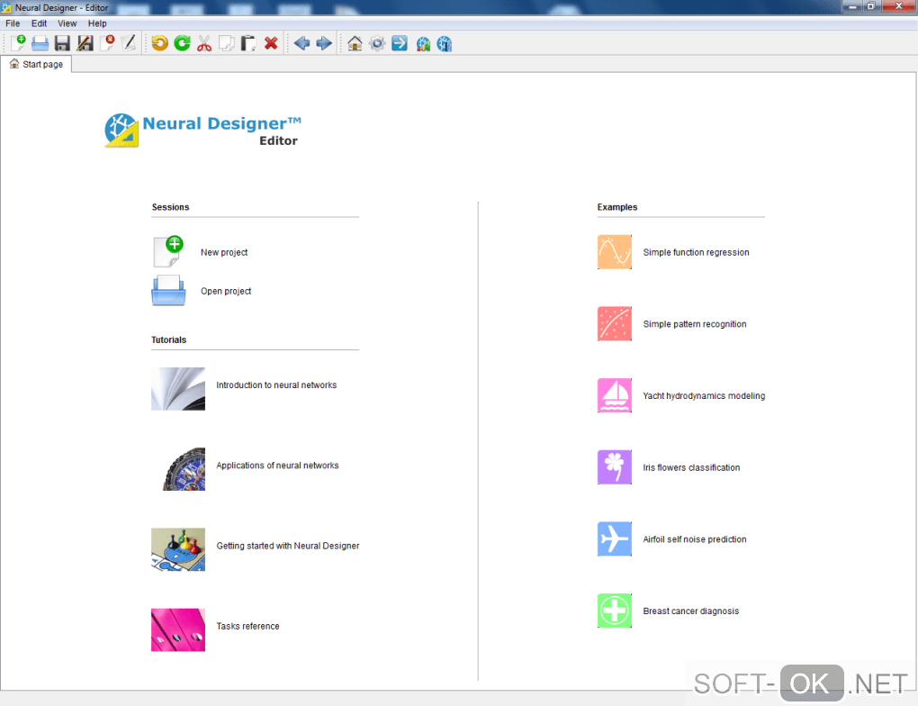Open Applications of neural networks tutorial
Screen dimensions: 918x706
(x=277, y=466)
